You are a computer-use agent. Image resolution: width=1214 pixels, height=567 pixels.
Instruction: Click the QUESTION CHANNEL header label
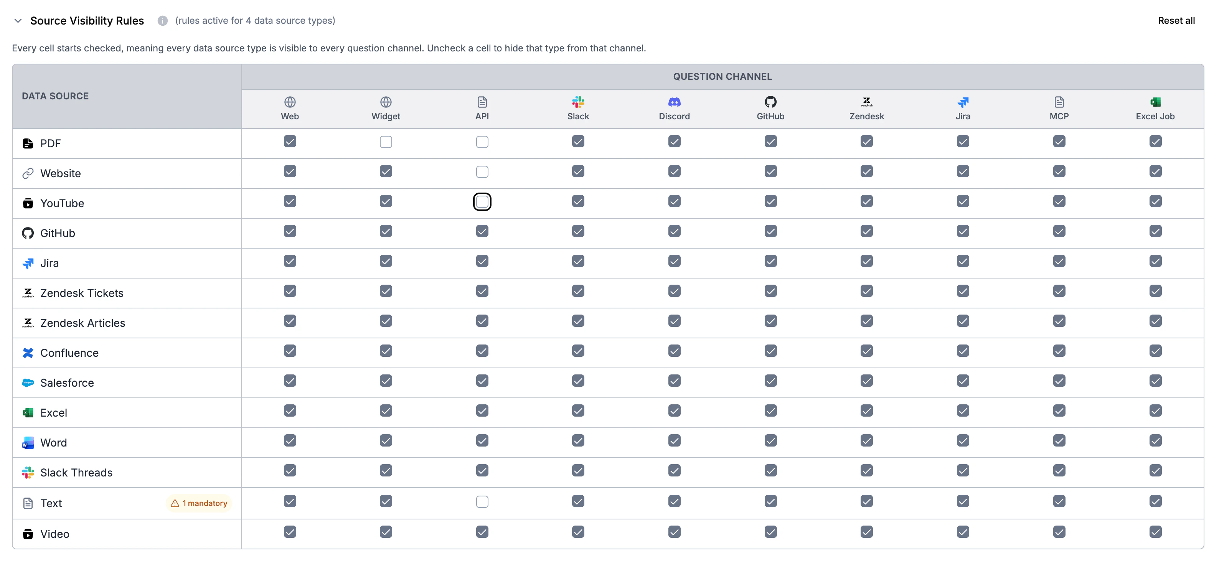pyautogui.click(x=722, y=76)
